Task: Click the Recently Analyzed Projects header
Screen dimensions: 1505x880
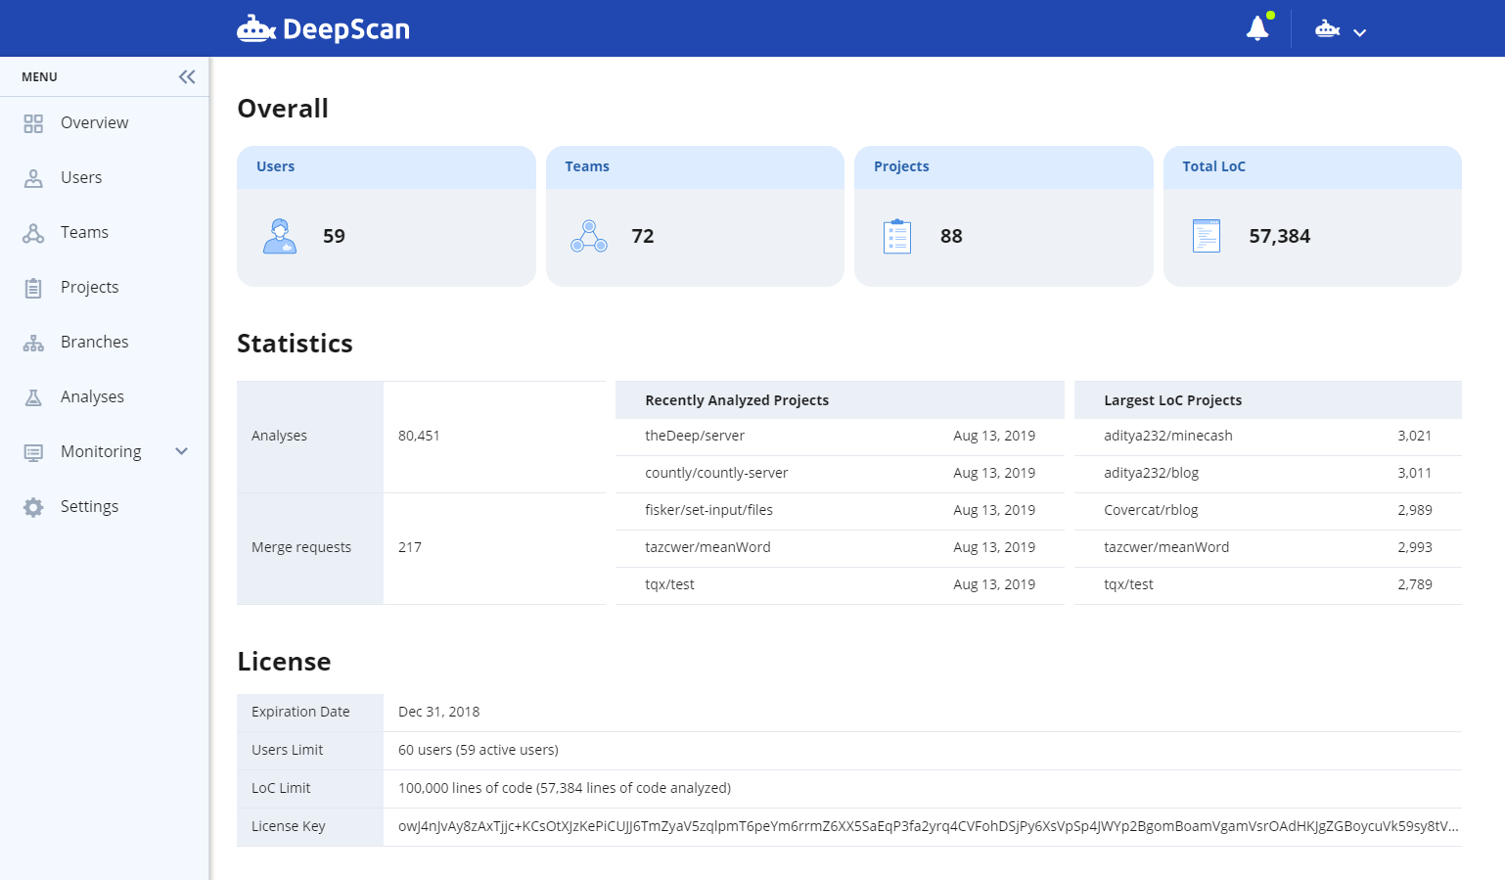Action: pos(737,400)
